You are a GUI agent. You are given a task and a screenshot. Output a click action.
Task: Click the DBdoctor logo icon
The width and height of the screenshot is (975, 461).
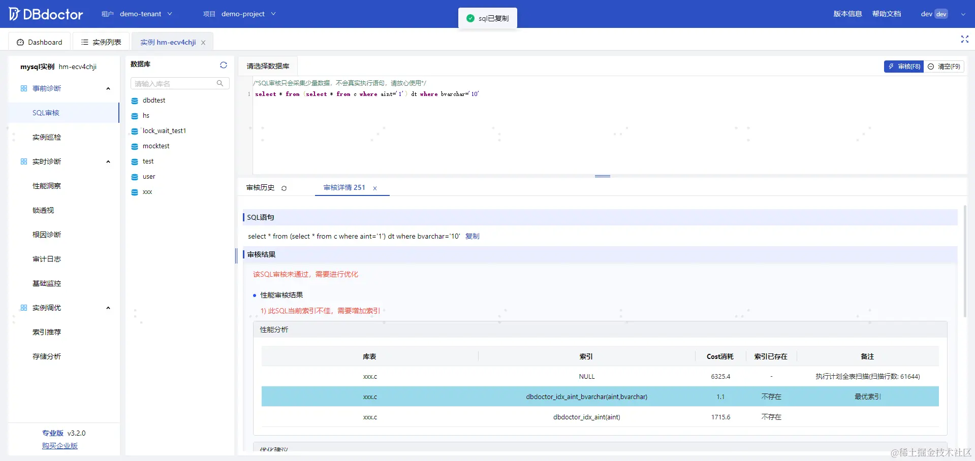(x=14, y=14)
